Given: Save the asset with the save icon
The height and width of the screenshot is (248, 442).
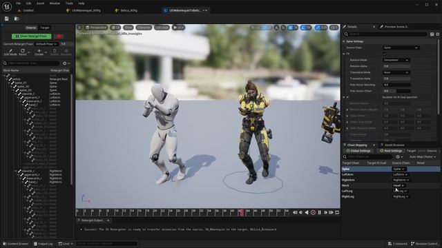Looking at the screenshot, I should pyautogui.click(x=6, y=19).
